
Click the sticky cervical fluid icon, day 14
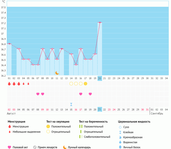tap(71, 104)
